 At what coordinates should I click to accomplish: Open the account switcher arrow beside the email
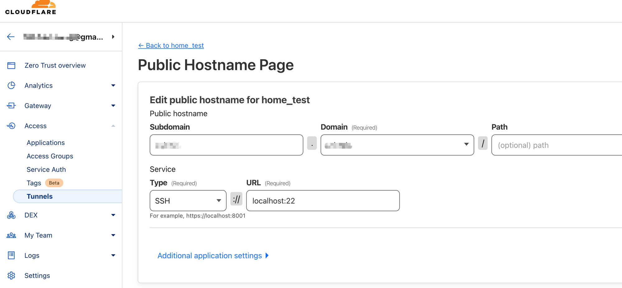pos(113,37)
